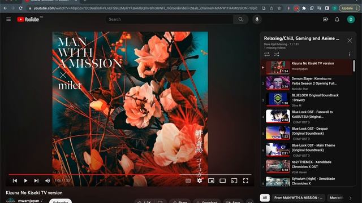Play Sylvalum (night) Xenoblade Chronicles X

tap(307, 181)
